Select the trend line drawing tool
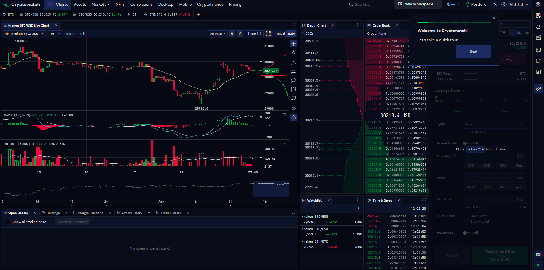544x270 pixels. (x=294, y=62)
